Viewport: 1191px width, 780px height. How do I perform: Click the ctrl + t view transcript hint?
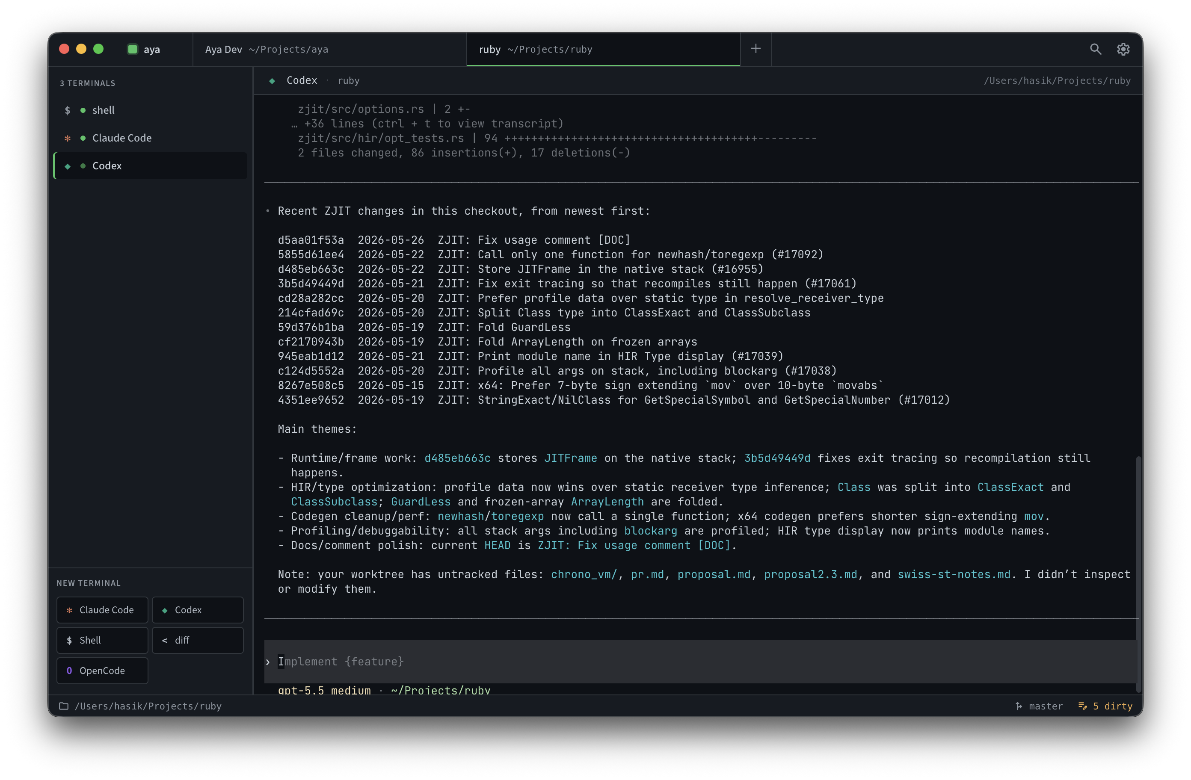(468, 124)
